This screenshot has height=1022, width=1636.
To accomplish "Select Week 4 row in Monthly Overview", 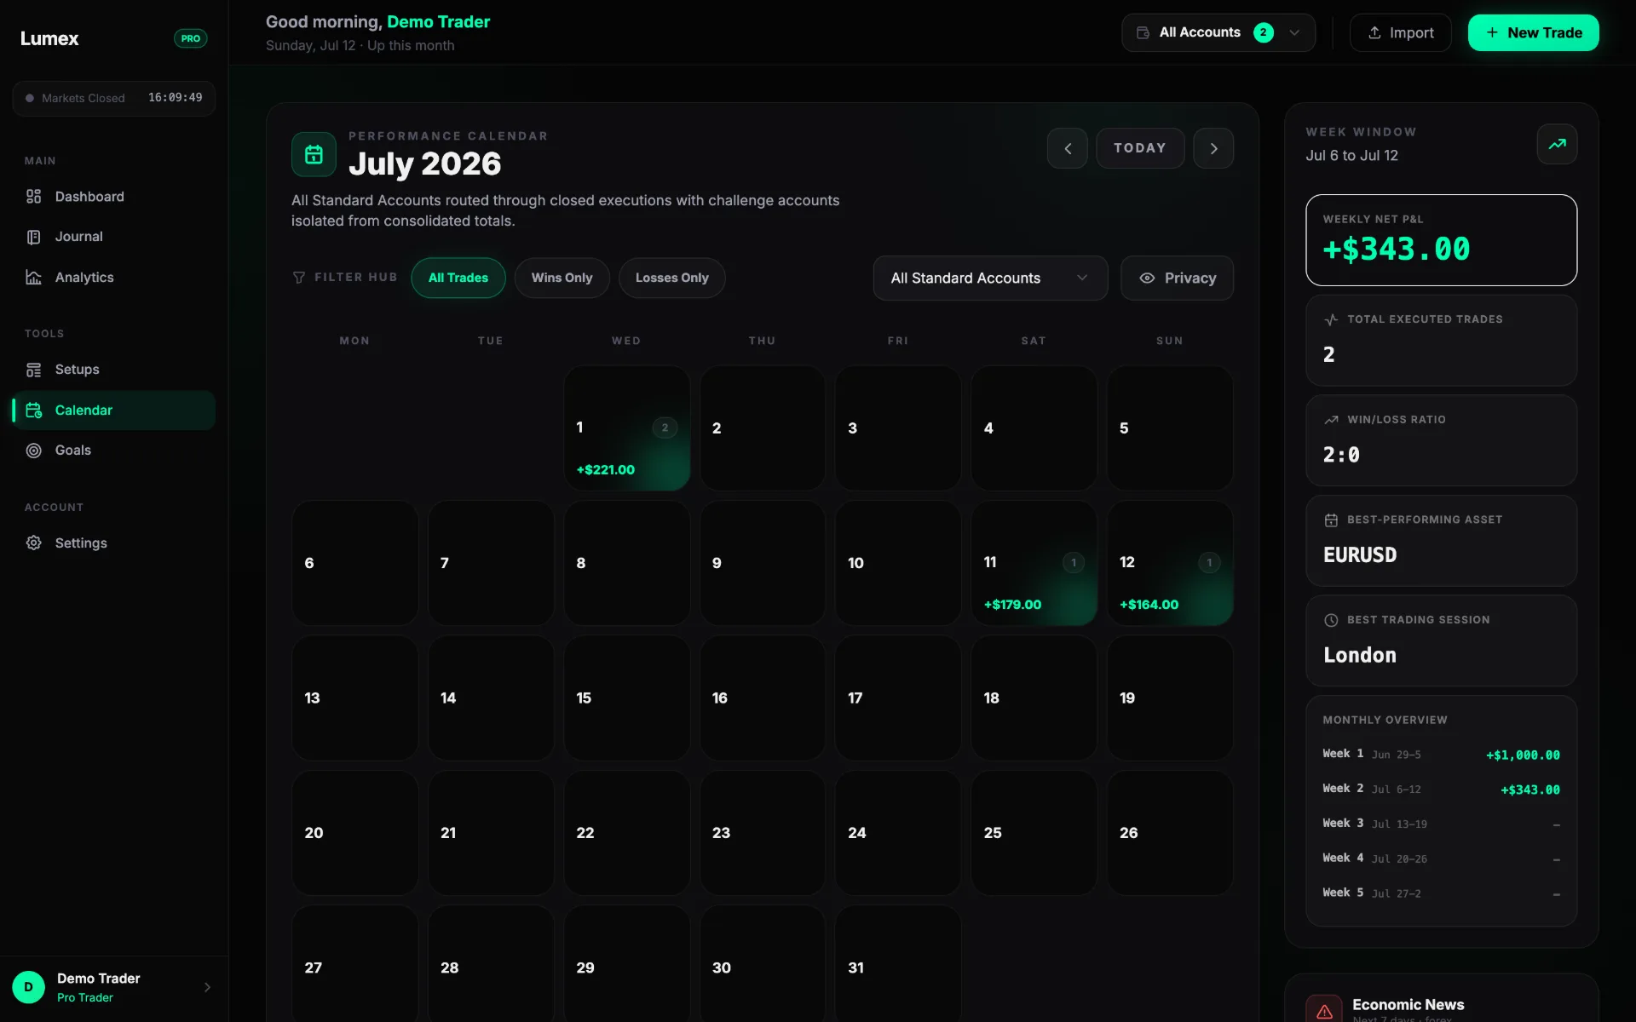I will tap(1441, 859).
